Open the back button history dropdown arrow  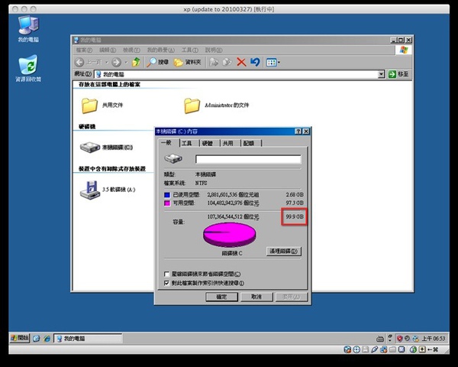(107, 63)
